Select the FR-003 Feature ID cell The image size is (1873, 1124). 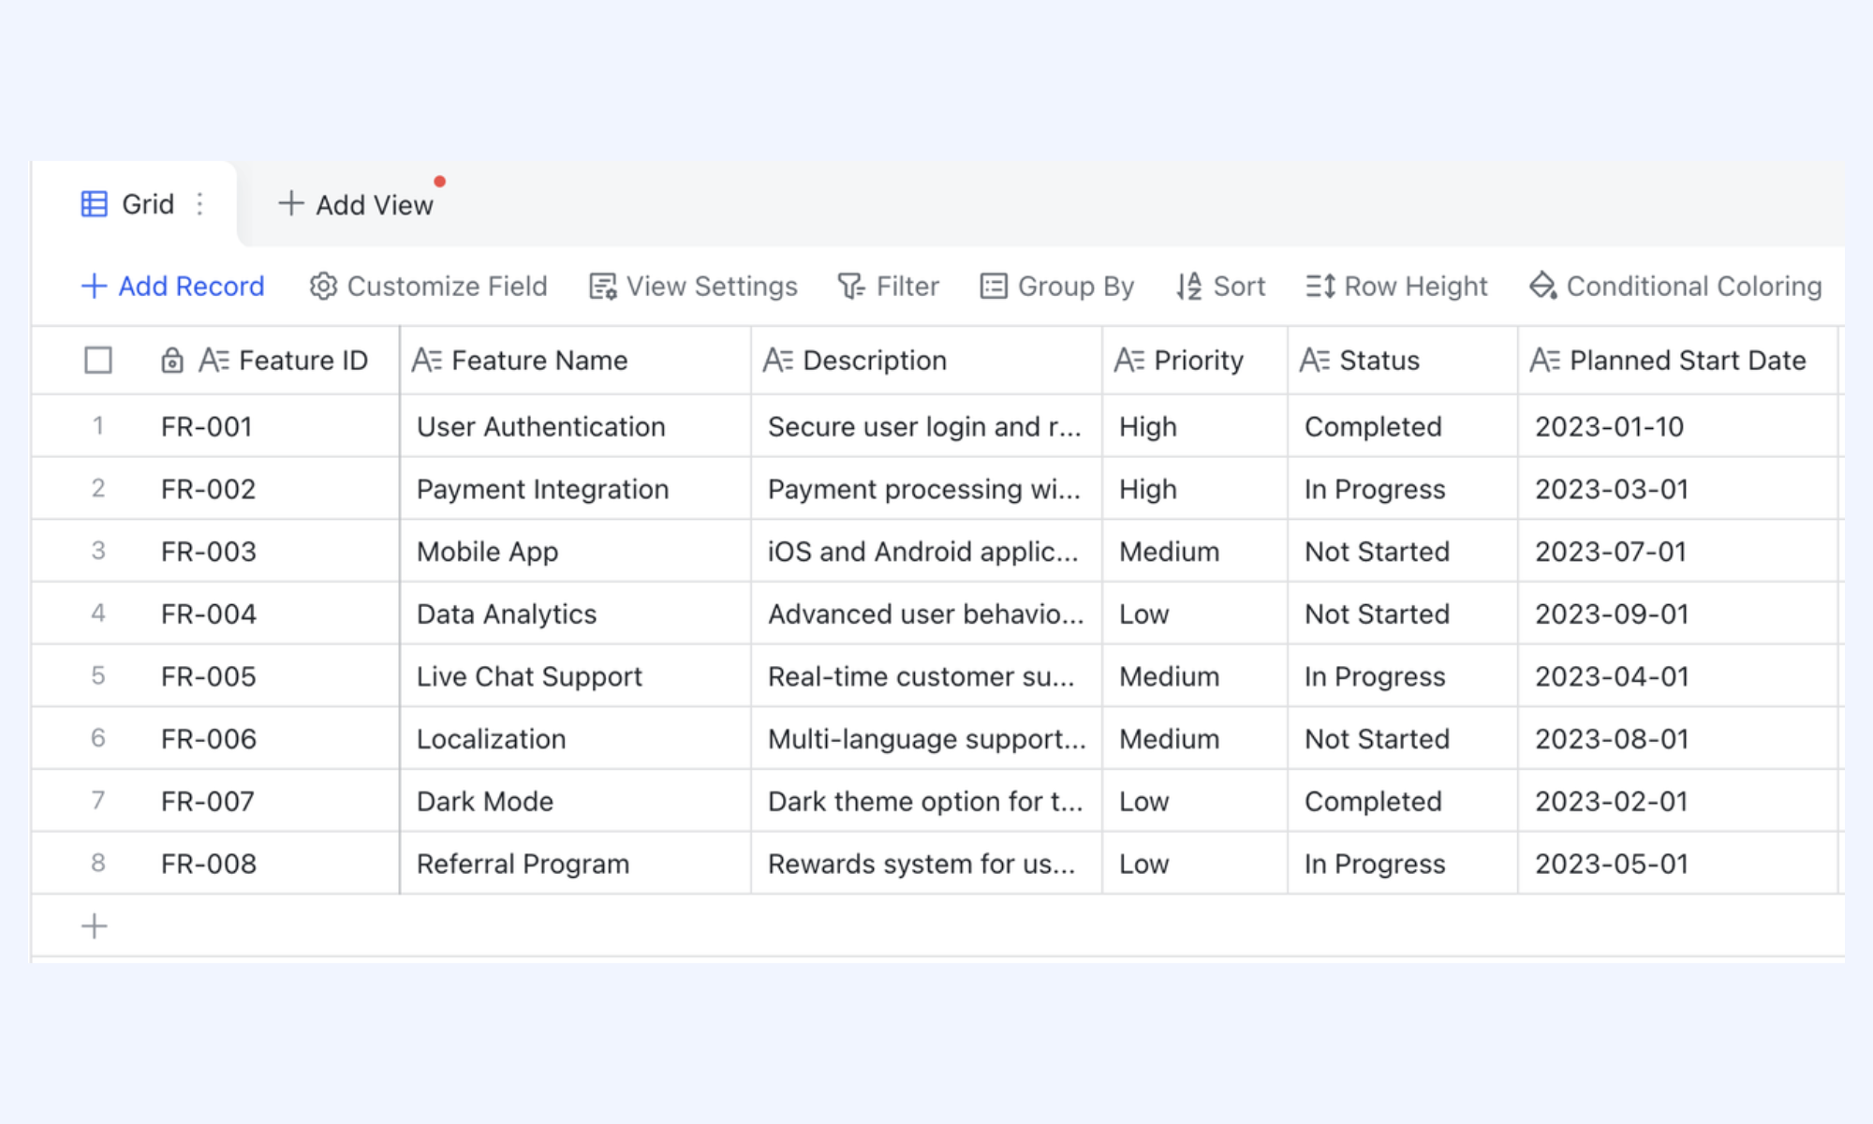pos(272,551)
